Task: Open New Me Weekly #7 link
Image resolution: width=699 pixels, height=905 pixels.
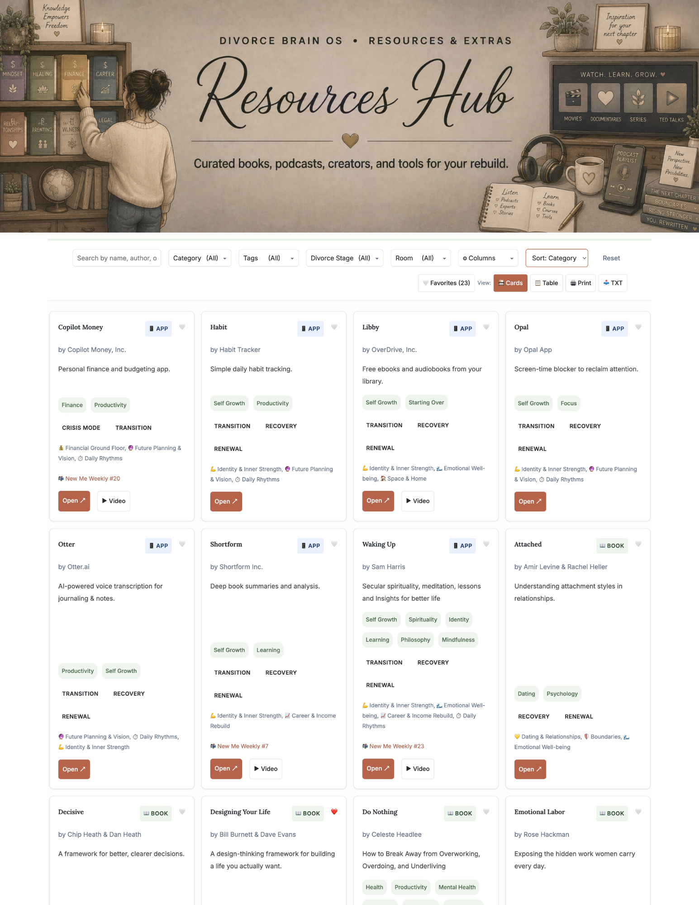Action: coord(243,746)
